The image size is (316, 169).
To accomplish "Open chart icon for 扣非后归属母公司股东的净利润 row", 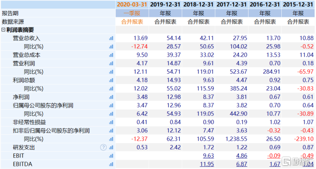I will pos(111,131).
